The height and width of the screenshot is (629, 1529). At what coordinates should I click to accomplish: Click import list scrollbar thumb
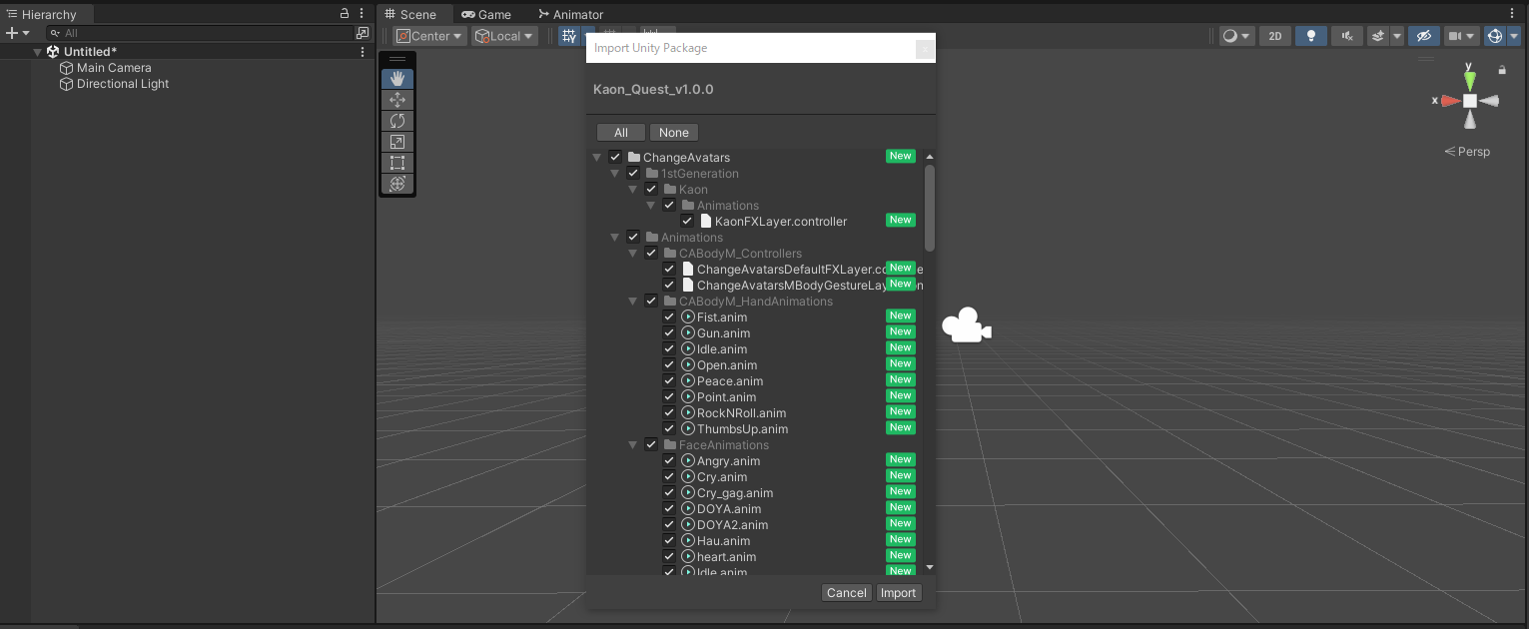(x=930, y=208)
